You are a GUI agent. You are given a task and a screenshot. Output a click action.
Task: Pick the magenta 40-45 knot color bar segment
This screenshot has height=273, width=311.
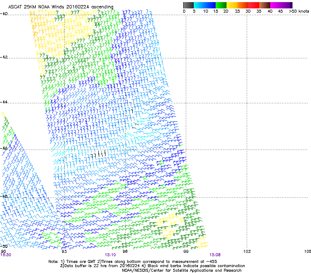coord(276,5)
